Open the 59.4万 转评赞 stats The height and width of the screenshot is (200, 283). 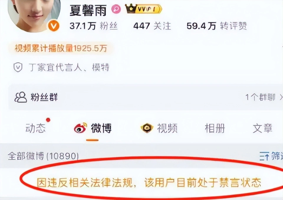(217, 26)
